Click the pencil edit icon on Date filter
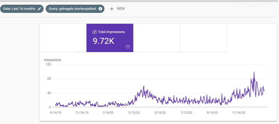The height and width of the screenshot is (124, 279). point(39,9)
